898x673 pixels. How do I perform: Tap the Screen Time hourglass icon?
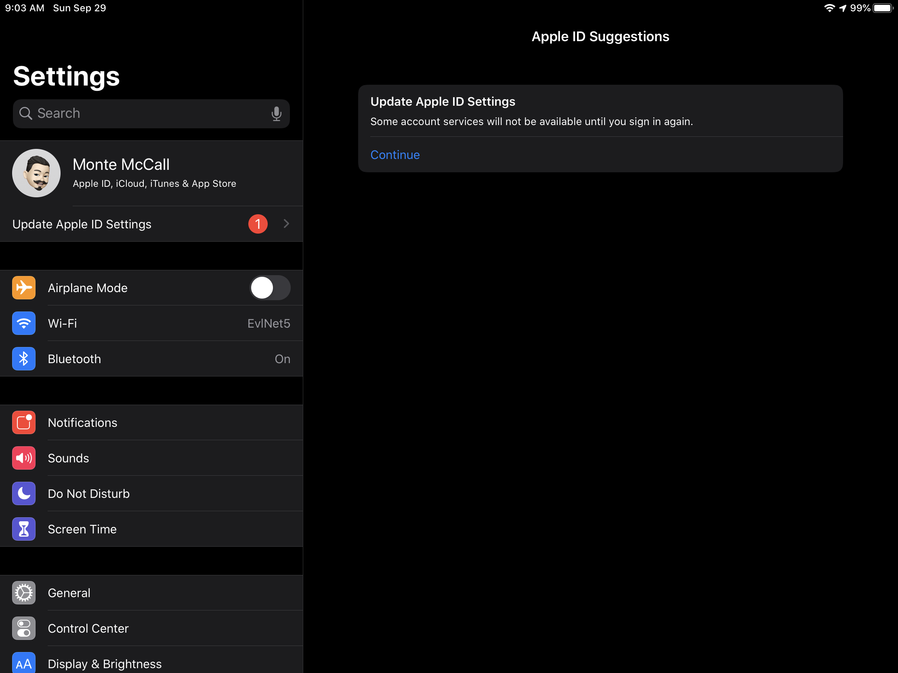click(23, 529)
